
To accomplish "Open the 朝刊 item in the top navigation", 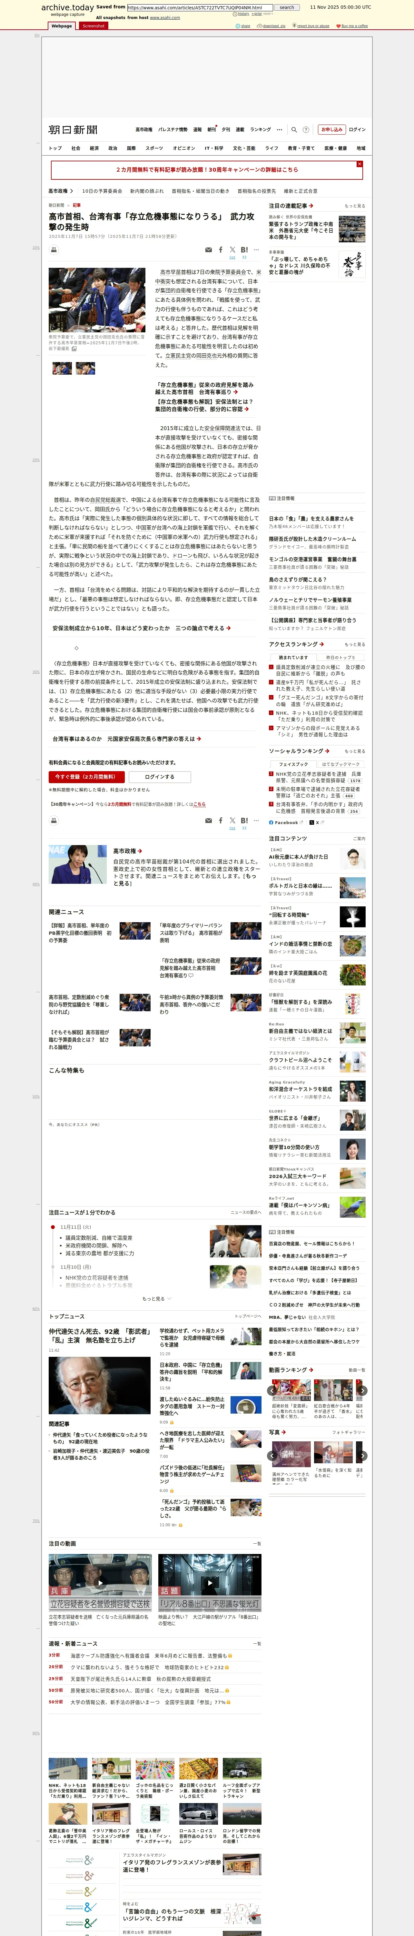I will click(x=212, y=129).
